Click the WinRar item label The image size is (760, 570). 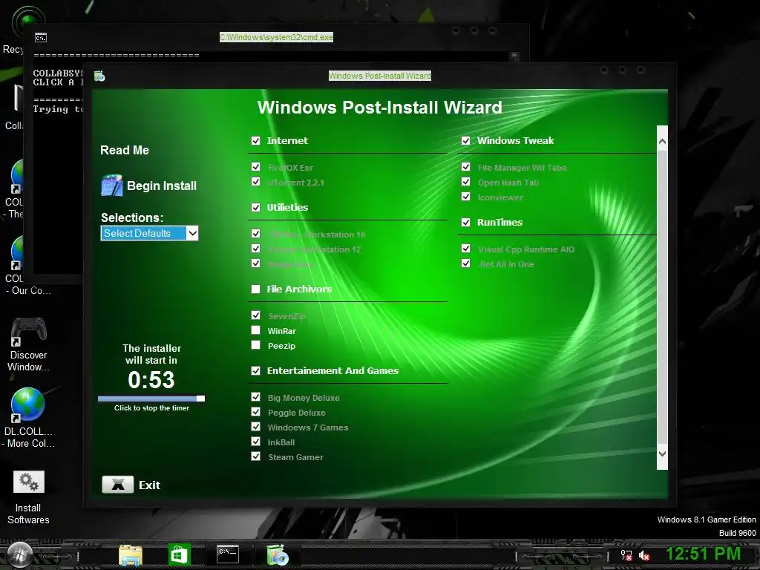point(281,331)
